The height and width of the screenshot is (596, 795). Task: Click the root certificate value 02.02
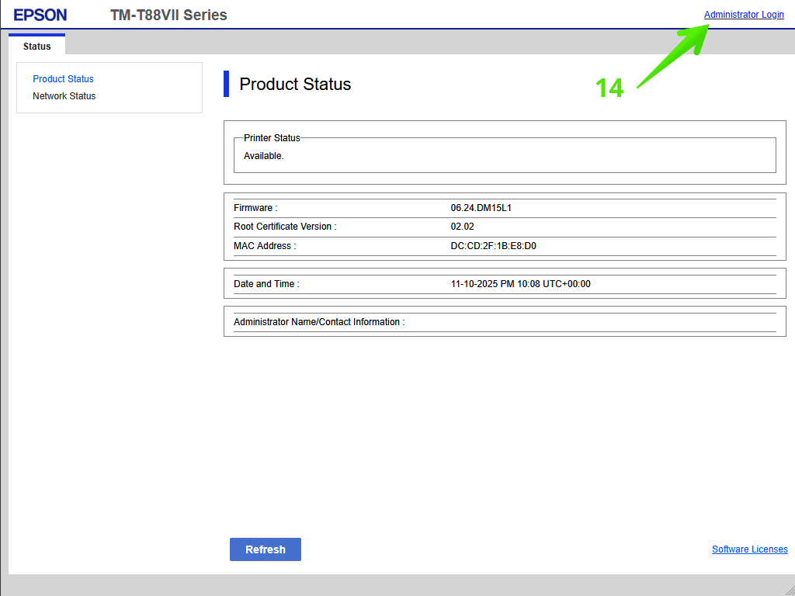click(x=462, y=227)
